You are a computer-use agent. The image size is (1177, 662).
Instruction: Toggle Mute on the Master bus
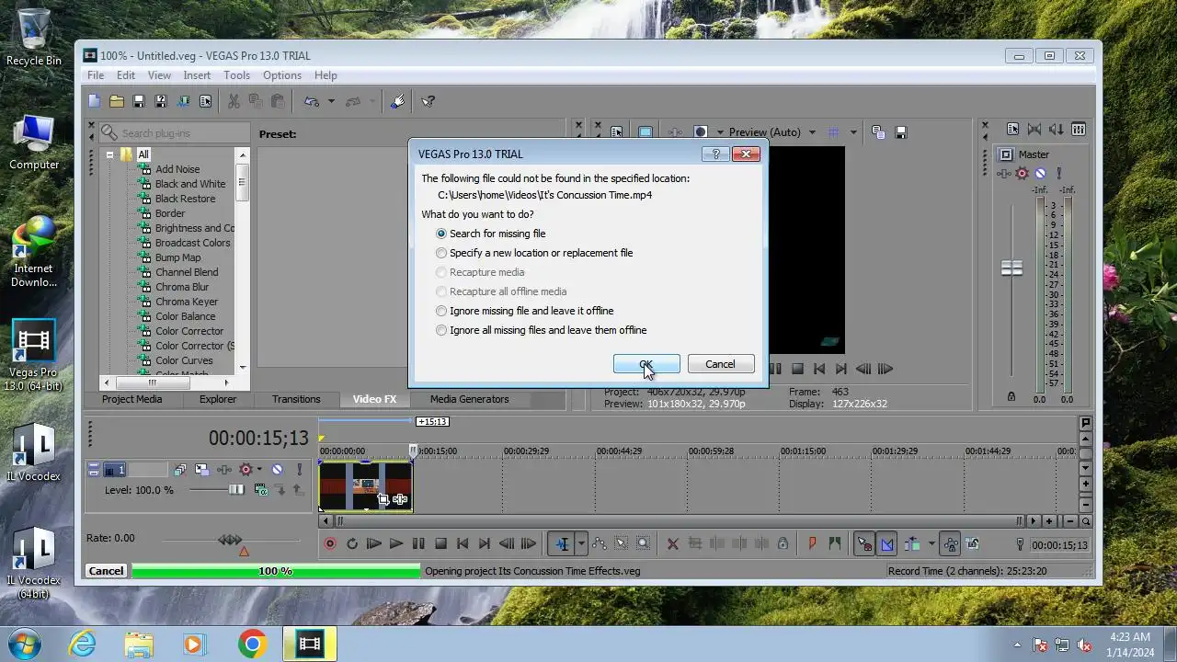pos(1040,173)
